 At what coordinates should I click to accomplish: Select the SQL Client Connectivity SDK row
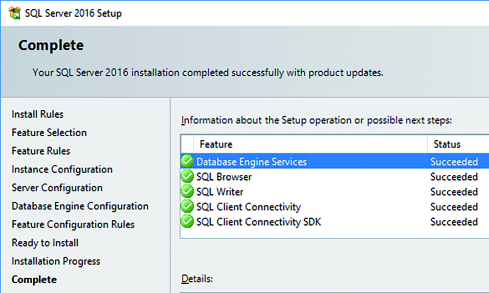334,222
